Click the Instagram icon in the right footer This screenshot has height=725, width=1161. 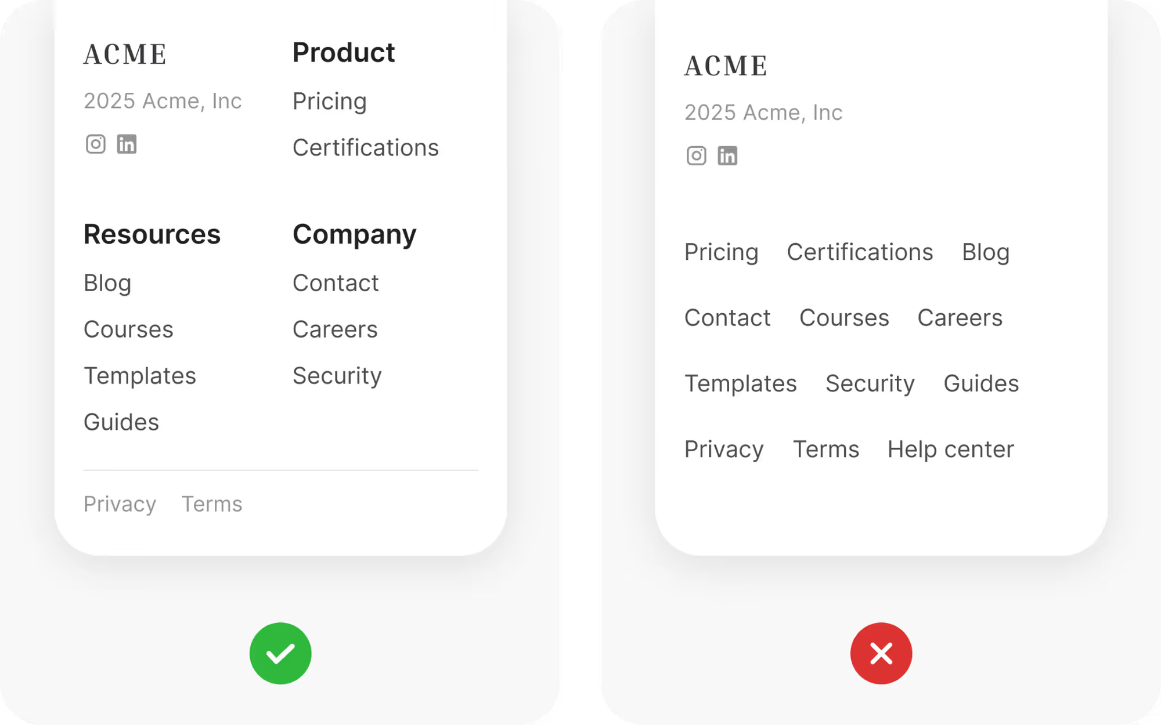(x=697, y=155)
